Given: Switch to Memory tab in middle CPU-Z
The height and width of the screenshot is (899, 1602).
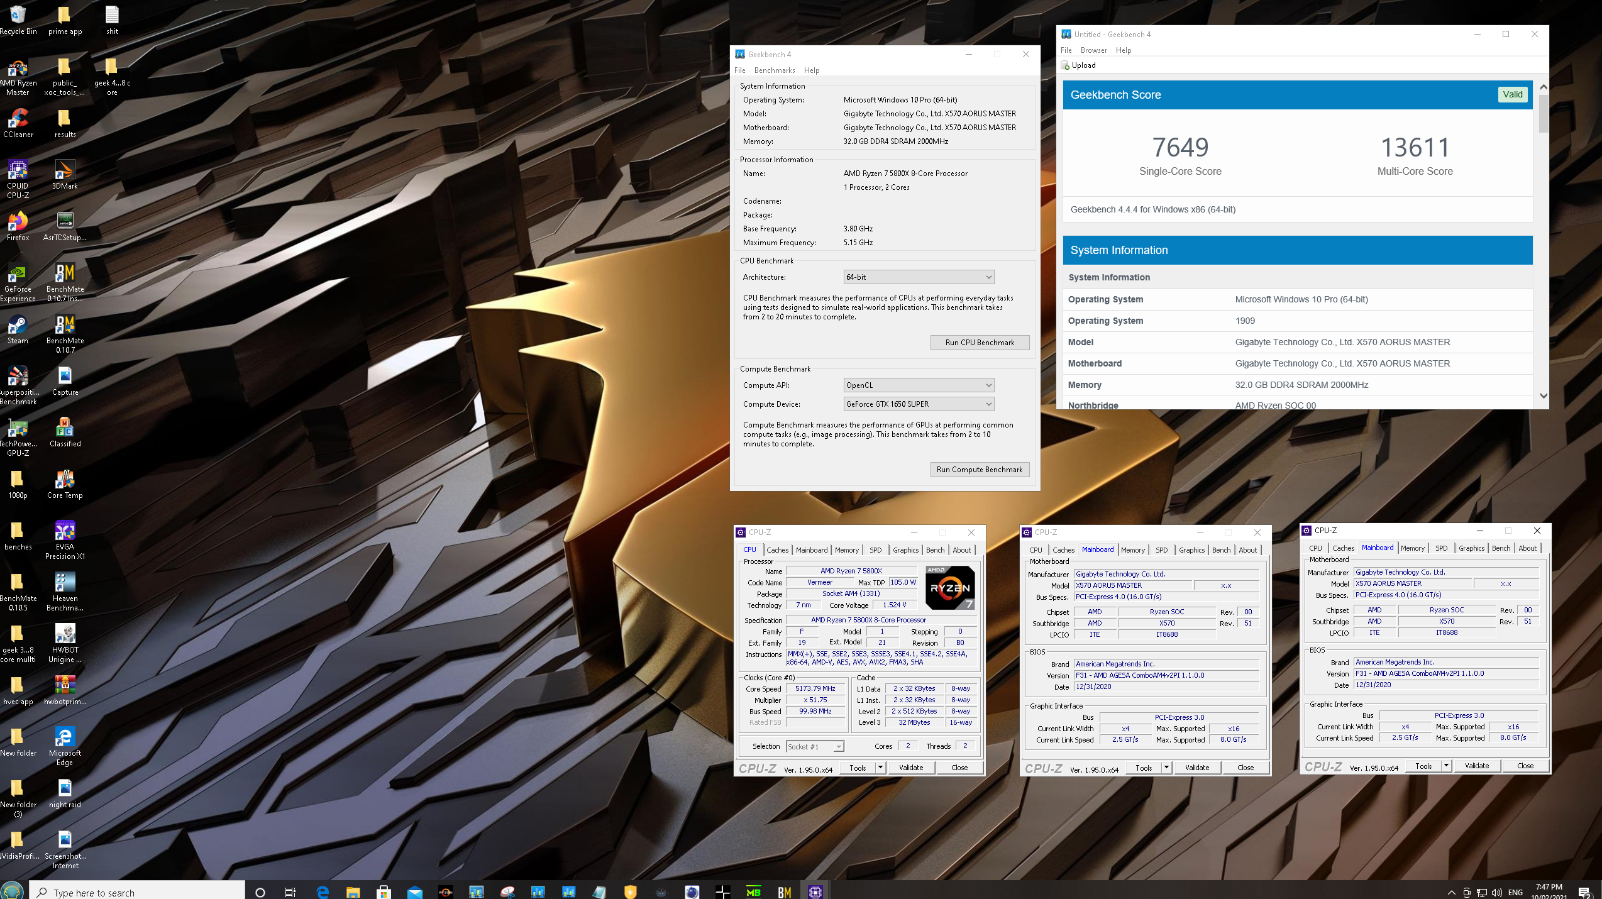Looking at the screenshot, I should click(1132, 550).
